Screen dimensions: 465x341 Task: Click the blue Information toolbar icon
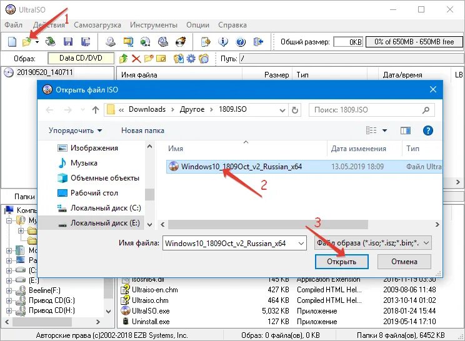[x=223, y=42]
